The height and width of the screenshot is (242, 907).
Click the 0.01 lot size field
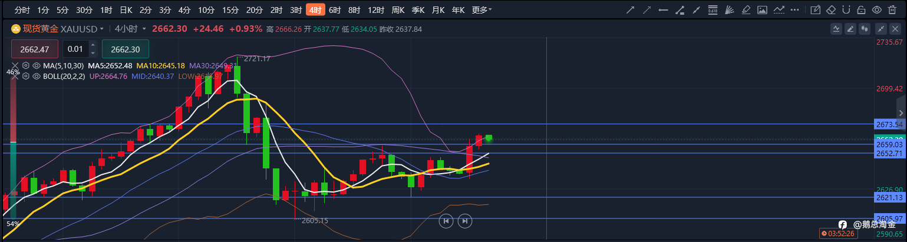pos(76,49)
